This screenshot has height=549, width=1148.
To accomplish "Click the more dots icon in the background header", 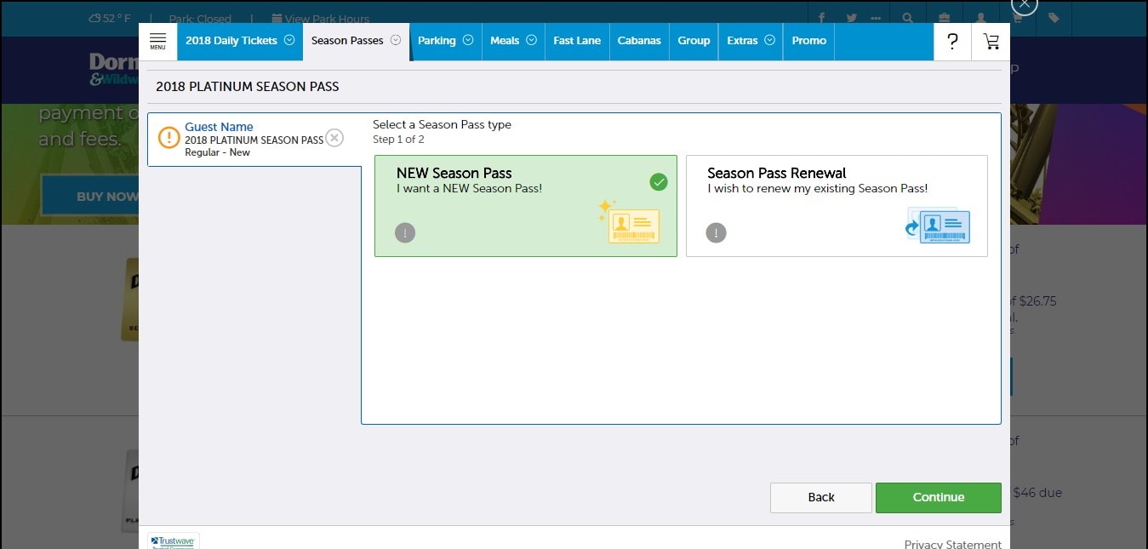I will (x=876, y=18).
